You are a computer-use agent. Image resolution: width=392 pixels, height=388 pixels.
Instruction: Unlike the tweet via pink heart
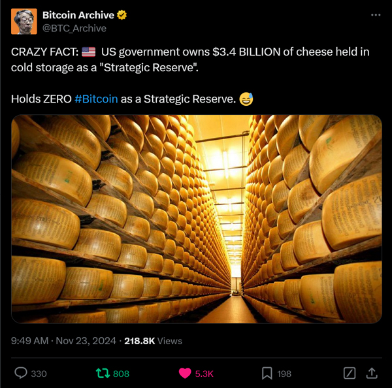pos(185,374)
